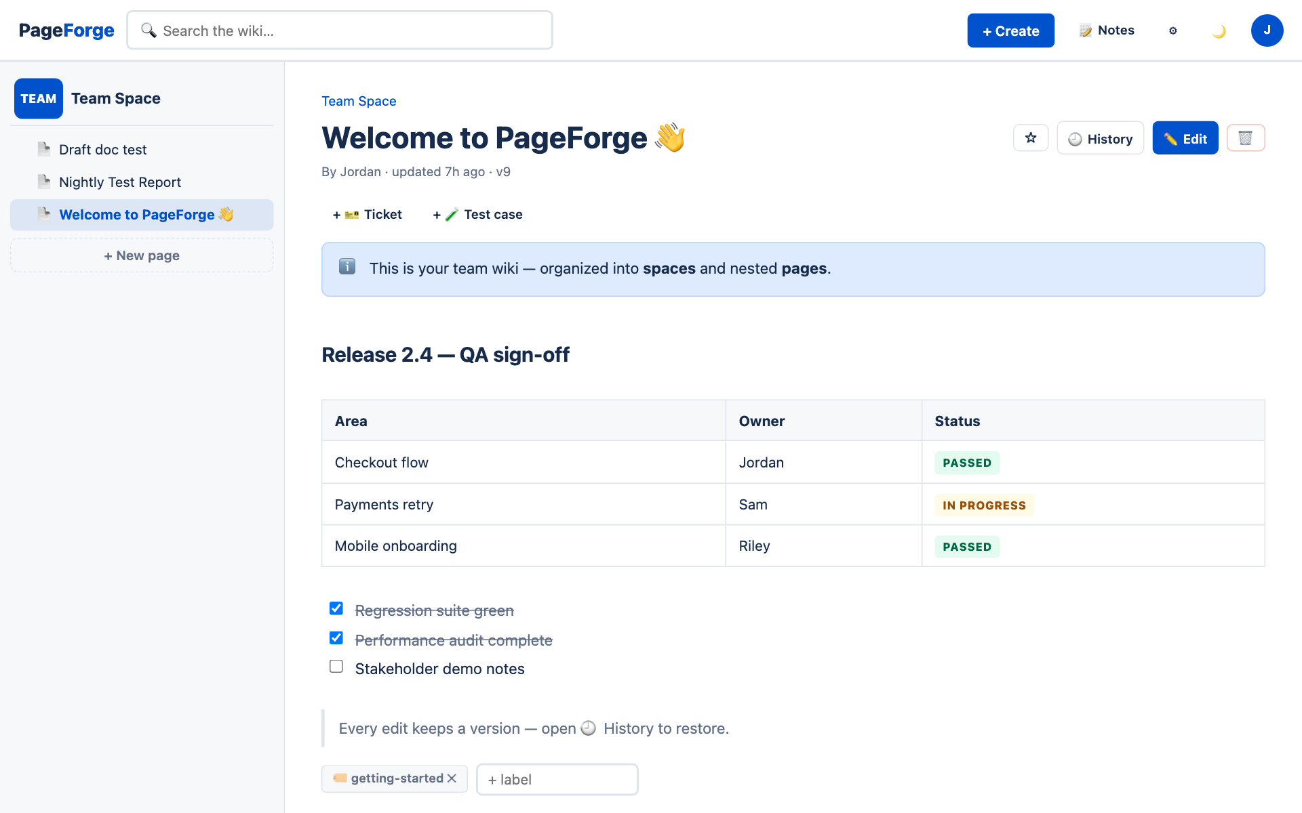Click the search magnifier icon
Image resolution: width=1302 pixels, height=813 pixels.
[x=149, y=30]
